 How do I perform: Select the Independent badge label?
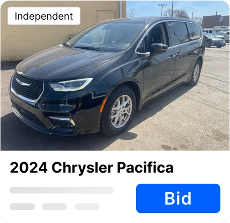coord(44,16)
